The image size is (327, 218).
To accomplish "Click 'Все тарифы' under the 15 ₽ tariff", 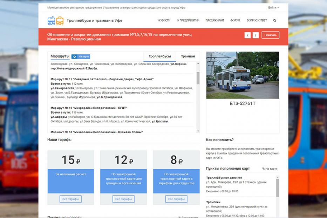I will [x=70, y=199].
